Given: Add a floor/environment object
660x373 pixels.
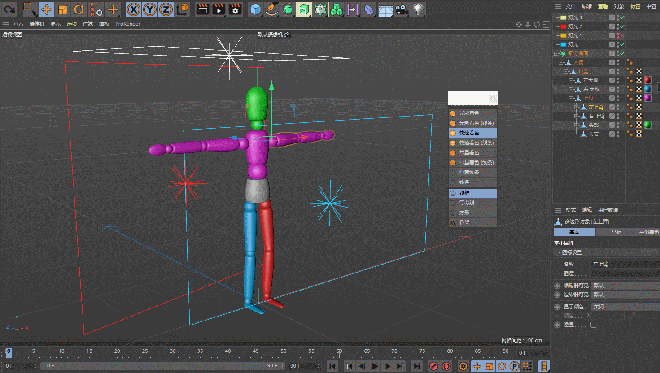Looking at the screenshot, I should [385, 9].
